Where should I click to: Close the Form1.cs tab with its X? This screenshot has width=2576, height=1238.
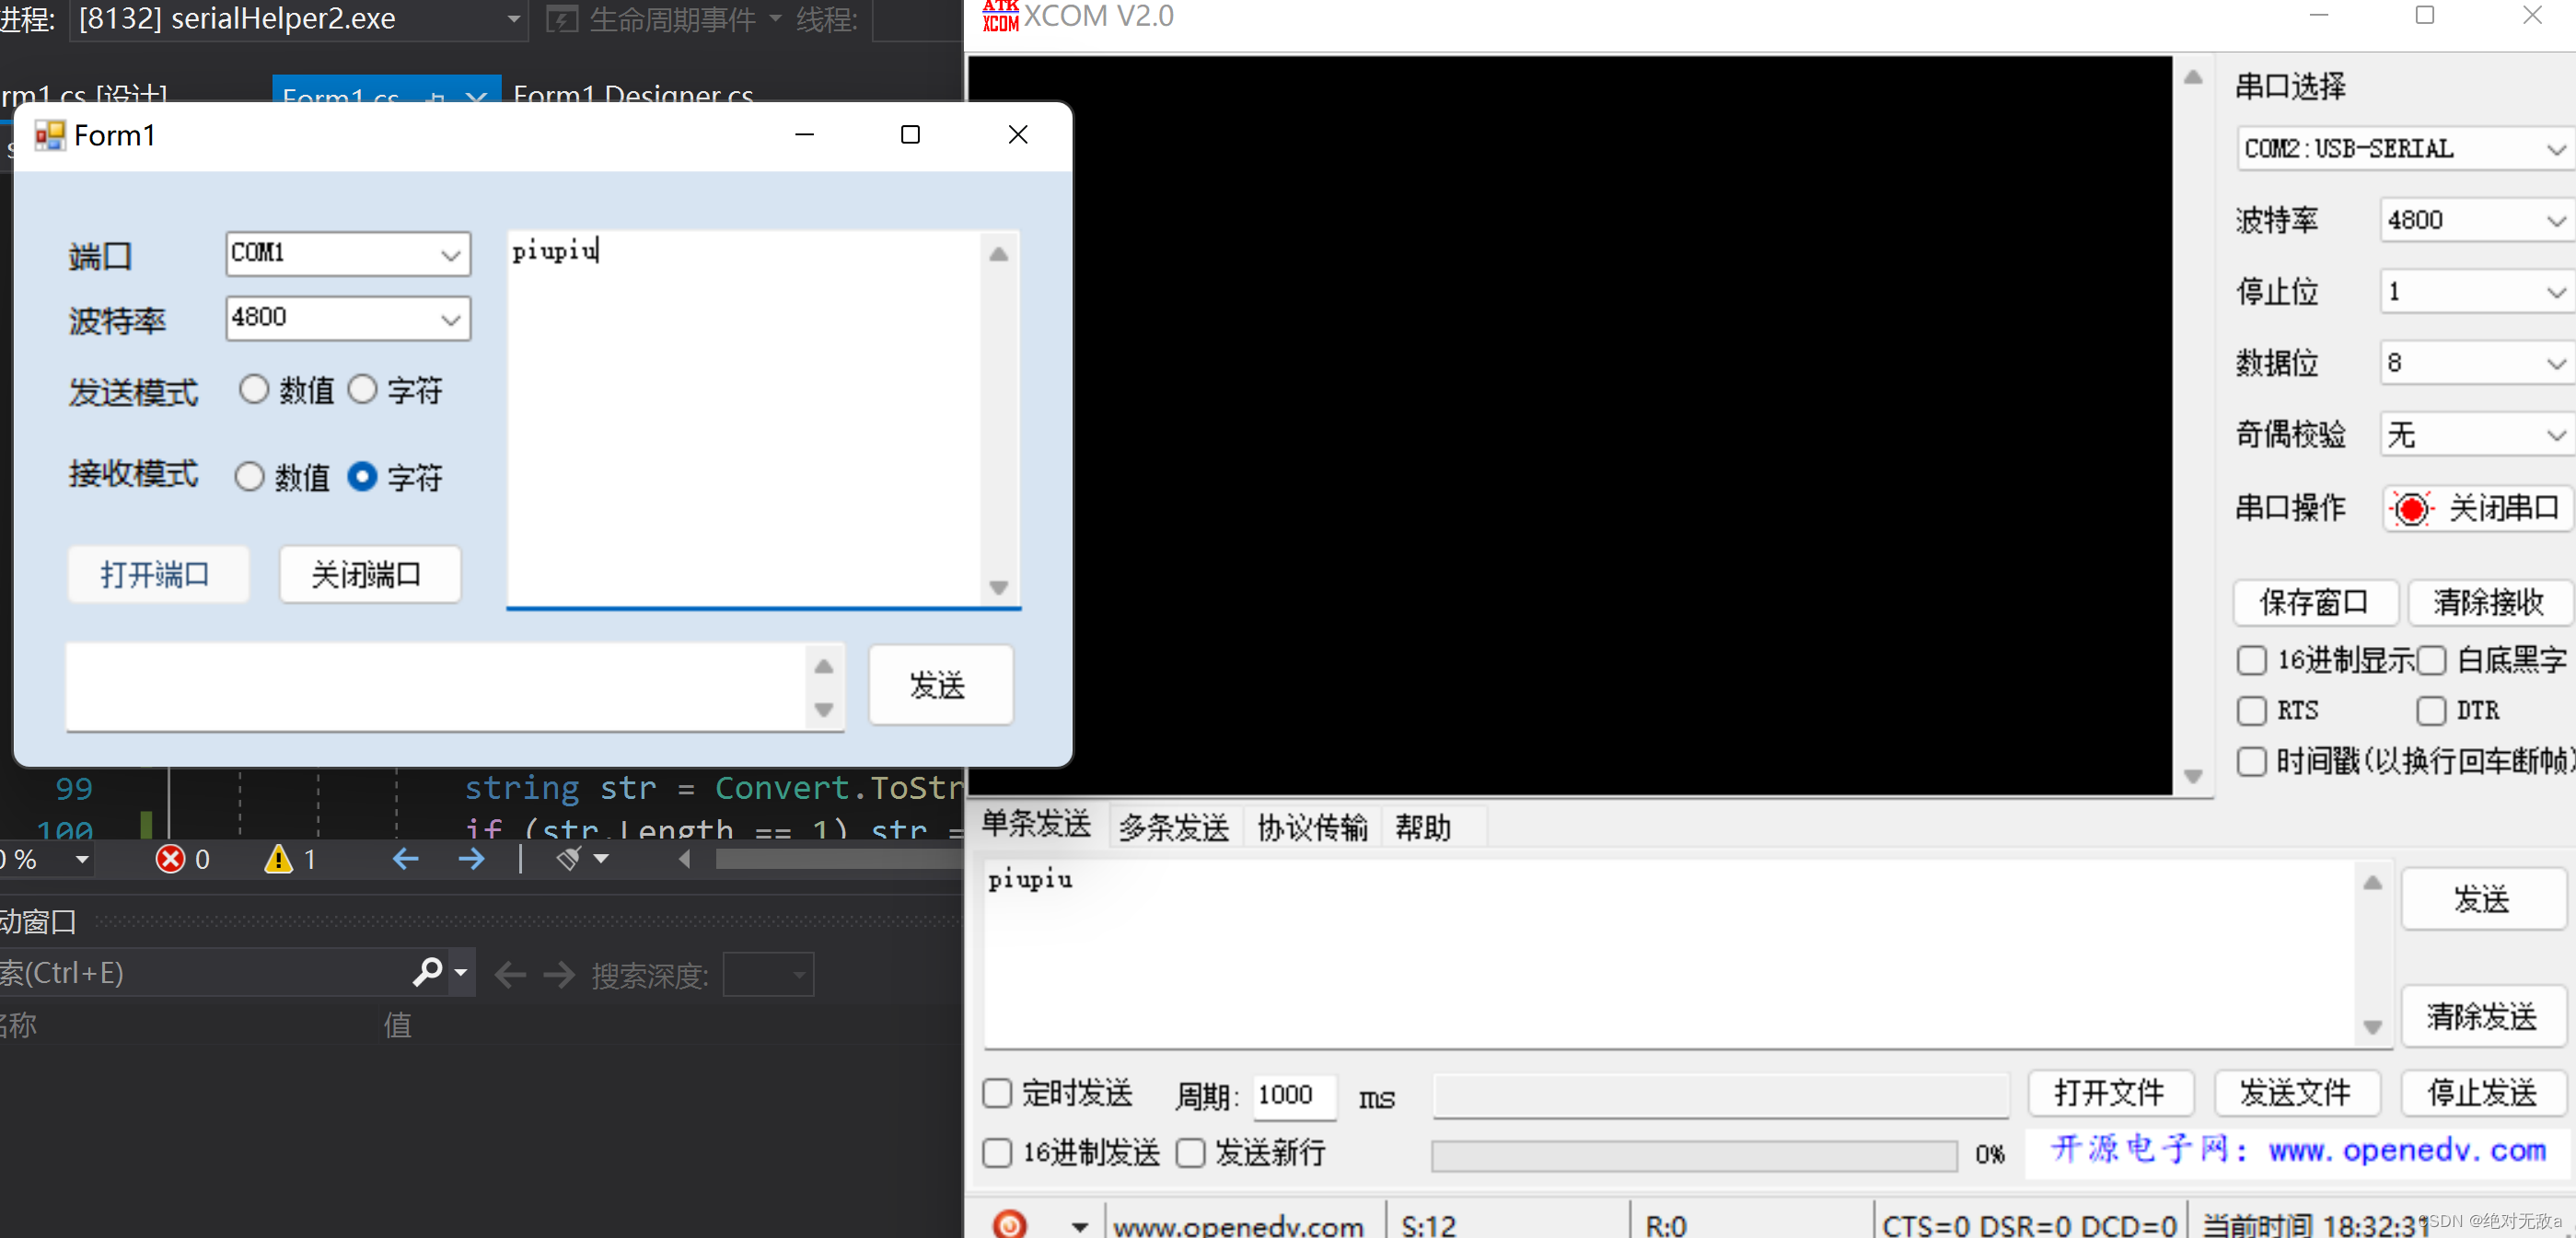[477, 97]
